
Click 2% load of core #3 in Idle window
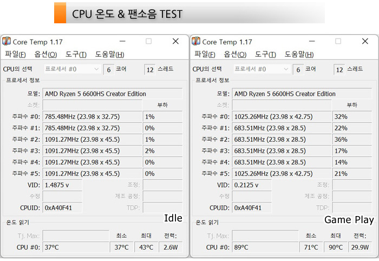(162, 151)
